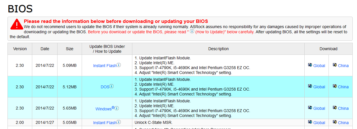Image resolution: width=357 pixels, height=129 pixels.
Task: Click download icon before Global in version 2.00 row
Action: pos(310,122)
